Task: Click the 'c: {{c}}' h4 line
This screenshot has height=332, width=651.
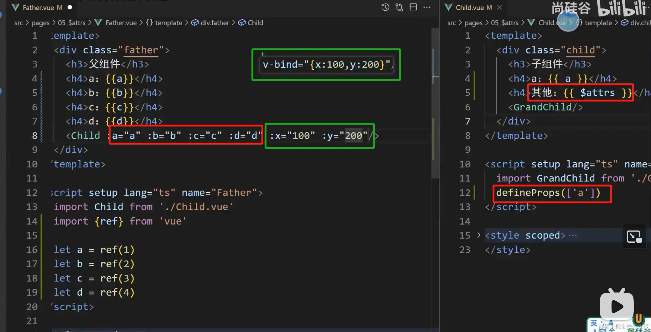Action: (114, 107)
